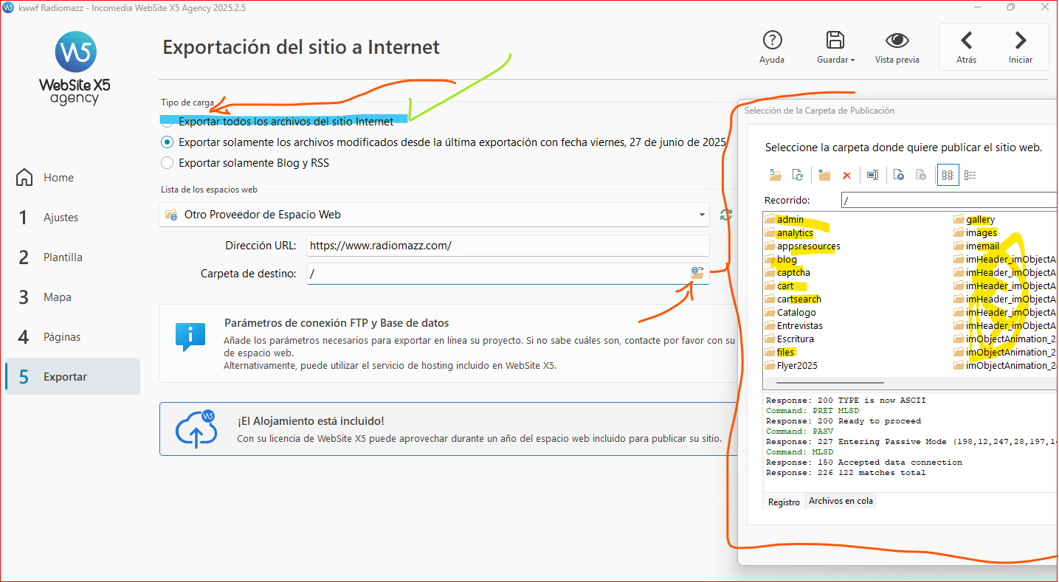Select the images folder
The image size is (1059, 582).
point(975,233)
